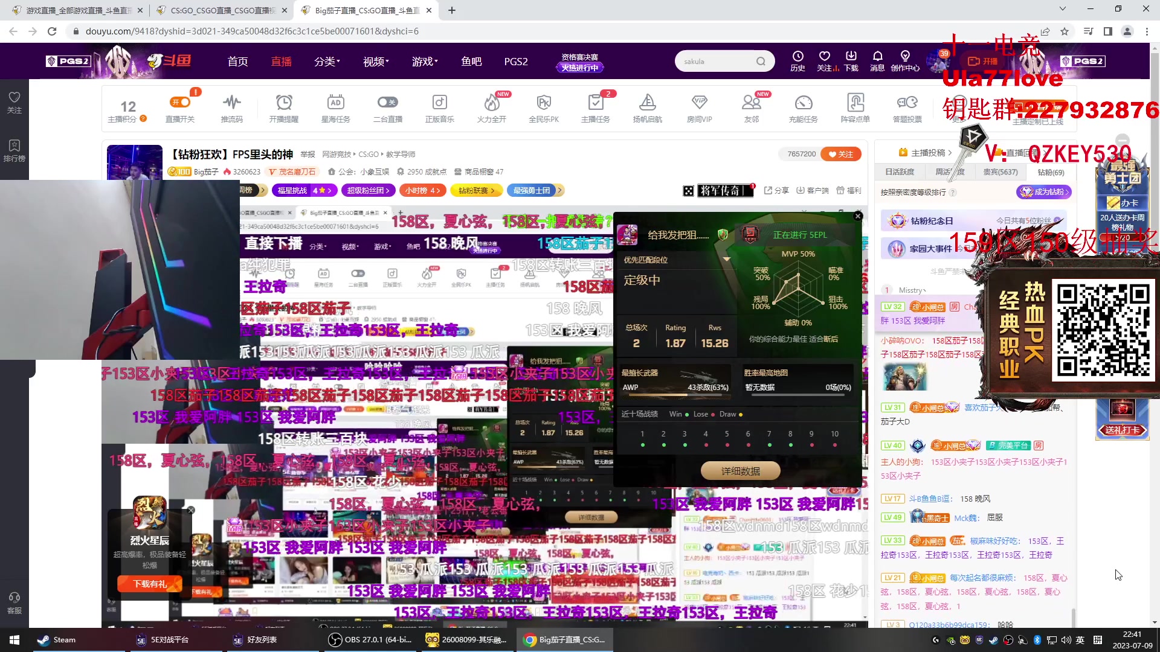The image size is (1160, 652).
Task: Click the orange 关注 follow button
Action: pyautogui.click(x=841, y=154)
